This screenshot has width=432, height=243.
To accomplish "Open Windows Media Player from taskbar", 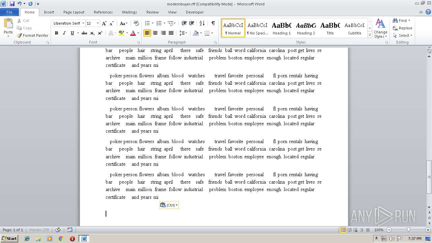I will point(50,239).
